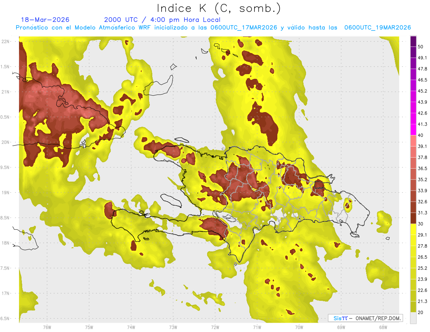
Task: Click the legend value '45.2'
Action: tap(422, 91)
